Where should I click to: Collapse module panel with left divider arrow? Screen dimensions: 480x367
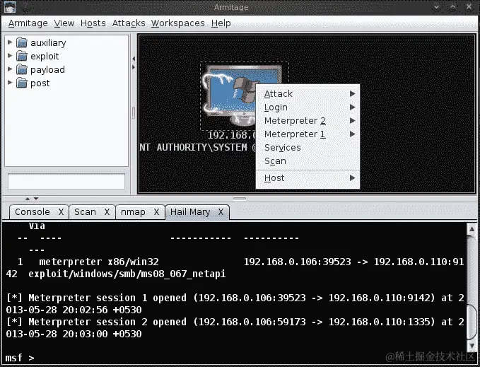pyautogui.click(x=134, y=59)
